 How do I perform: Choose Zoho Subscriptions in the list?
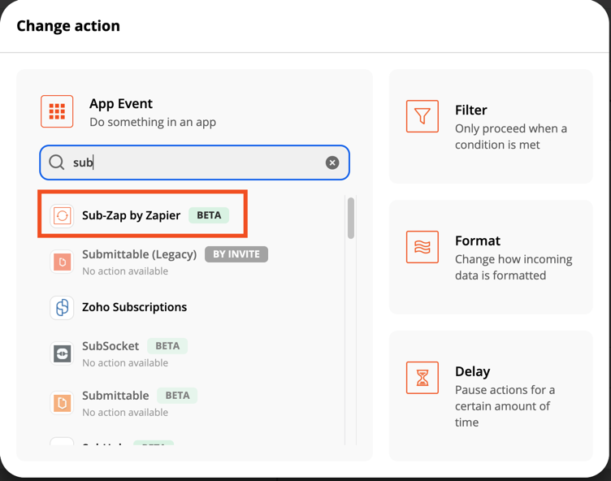point(134,307)
